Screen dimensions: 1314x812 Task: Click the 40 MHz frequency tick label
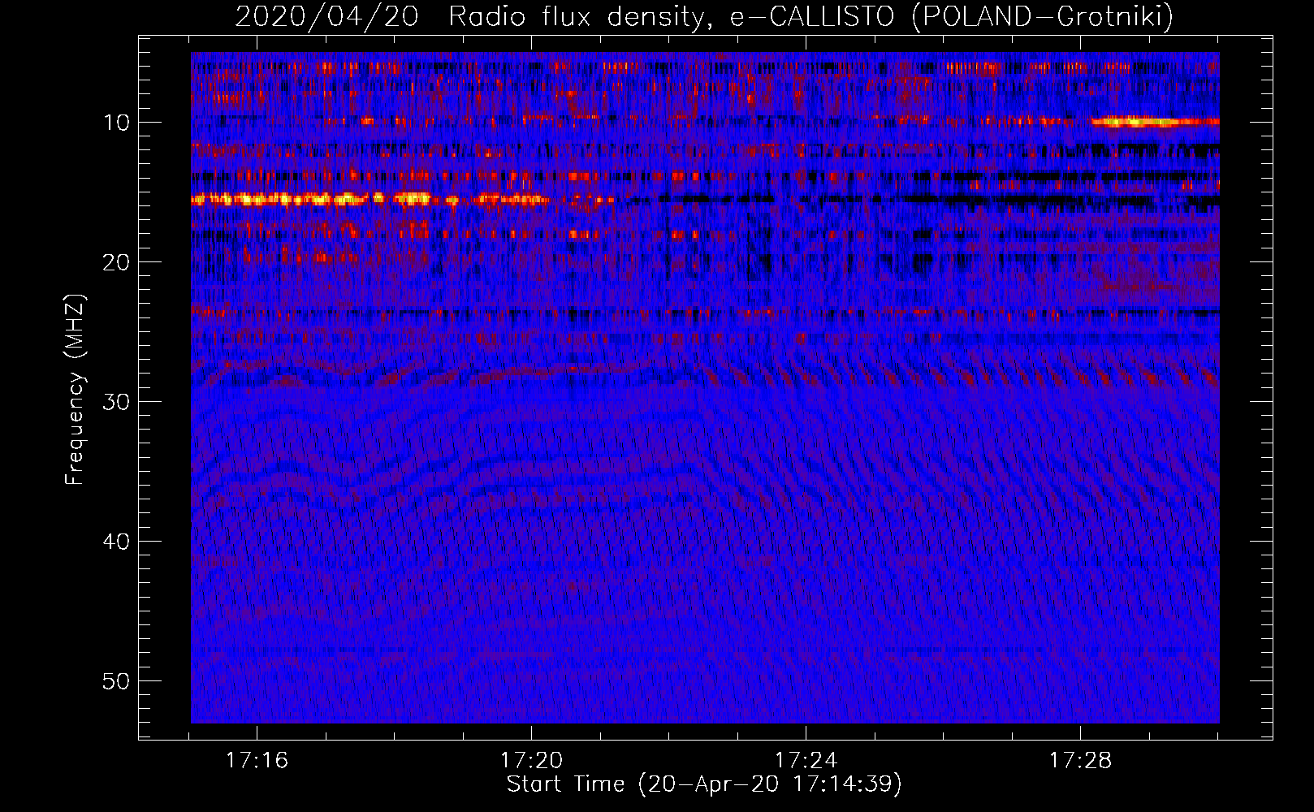[116, 542]
